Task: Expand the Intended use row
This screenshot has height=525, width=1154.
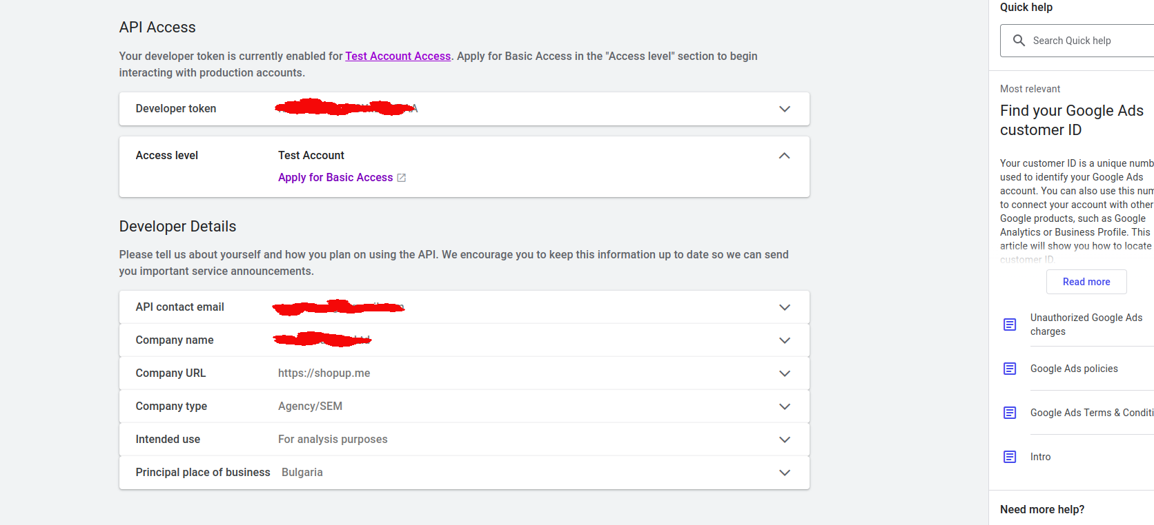Action: pos(784,440)
